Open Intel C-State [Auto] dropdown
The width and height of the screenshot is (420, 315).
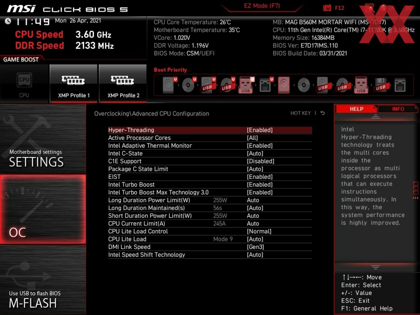255,153
